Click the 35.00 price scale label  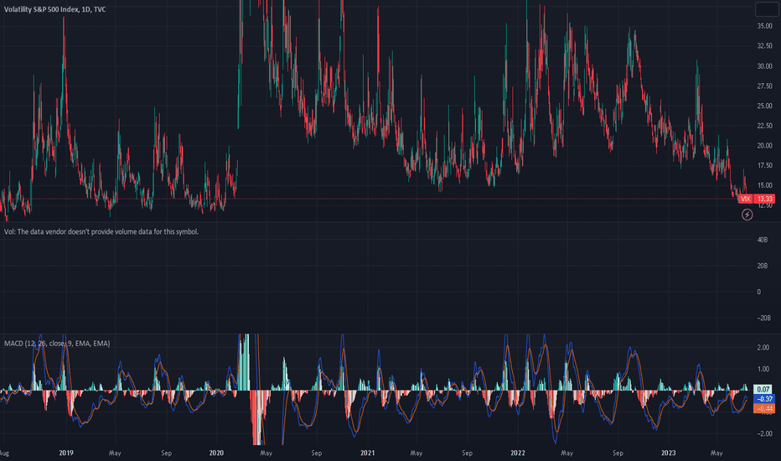[x=764, y=26]
